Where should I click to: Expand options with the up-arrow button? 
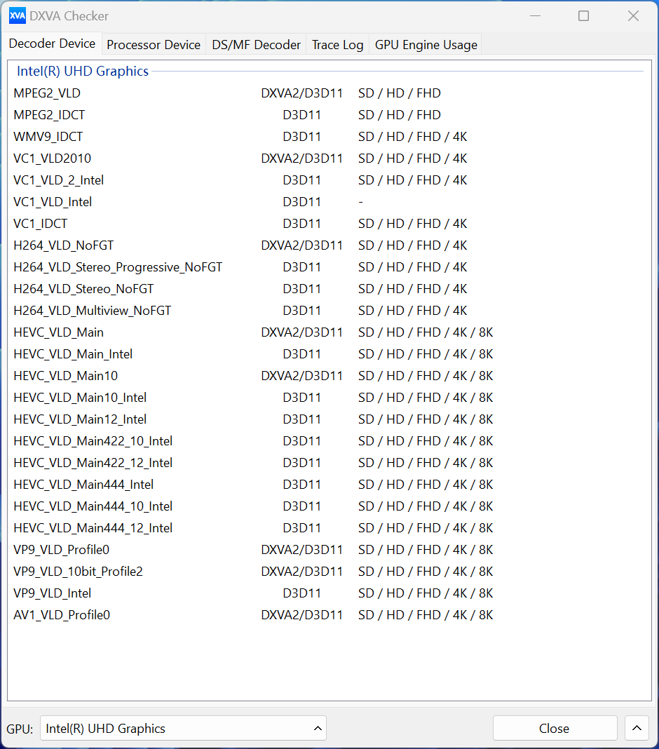point(637,728)
